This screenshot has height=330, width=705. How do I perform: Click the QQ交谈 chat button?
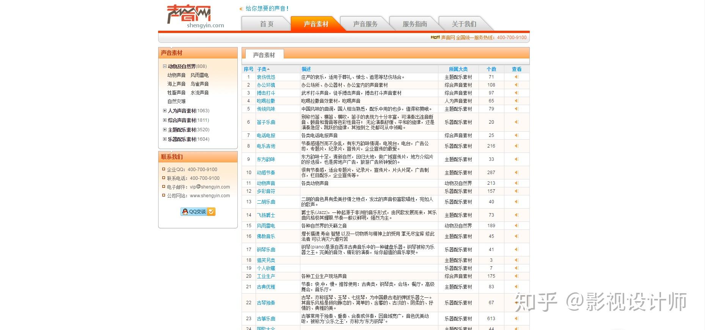click(x=198, y=212)
